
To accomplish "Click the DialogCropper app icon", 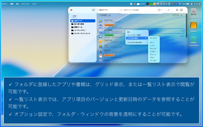I will (x=100, y=21).
